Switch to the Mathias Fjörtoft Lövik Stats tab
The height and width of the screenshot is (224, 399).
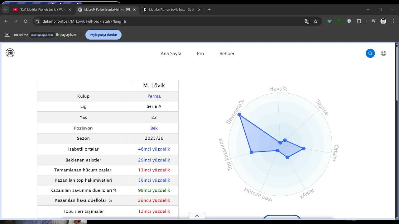171,10
